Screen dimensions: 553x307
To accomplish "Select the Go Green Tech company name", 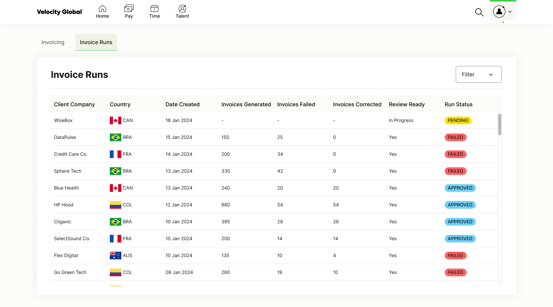I will [70, 272].
